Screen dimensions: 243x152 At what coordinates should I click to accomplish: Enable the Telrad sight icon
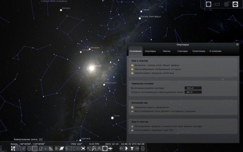[x=226, y=4]
